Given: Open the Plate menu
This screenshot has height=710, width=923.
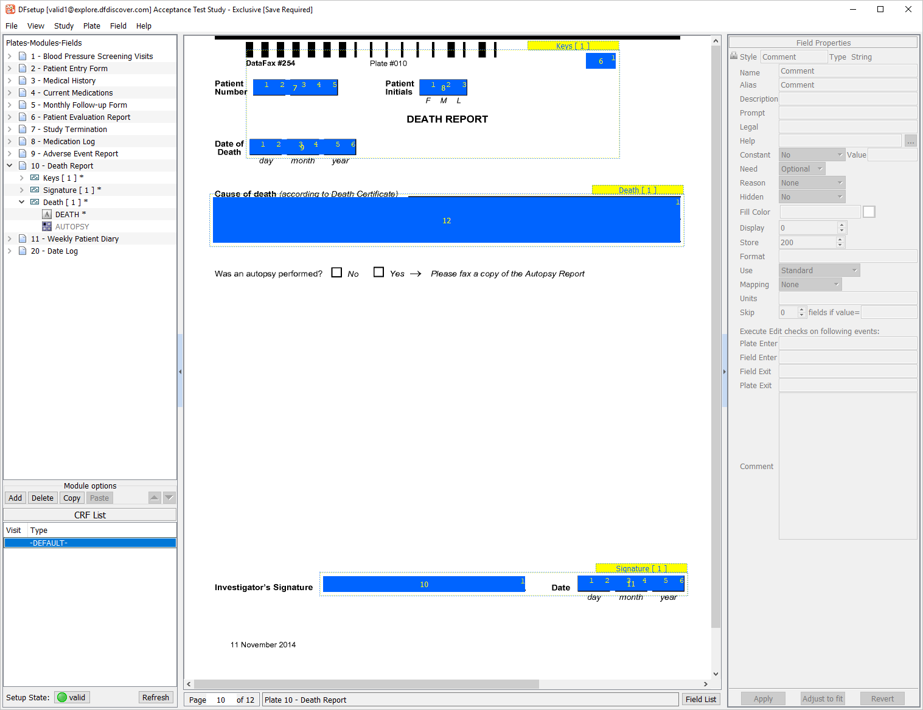Looking at the screenshot, I should tap(92, 26).
